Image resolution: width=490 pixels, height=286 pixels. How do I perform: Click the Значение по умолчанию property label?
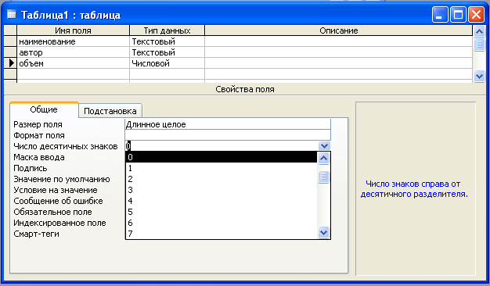tap(62, 179)
